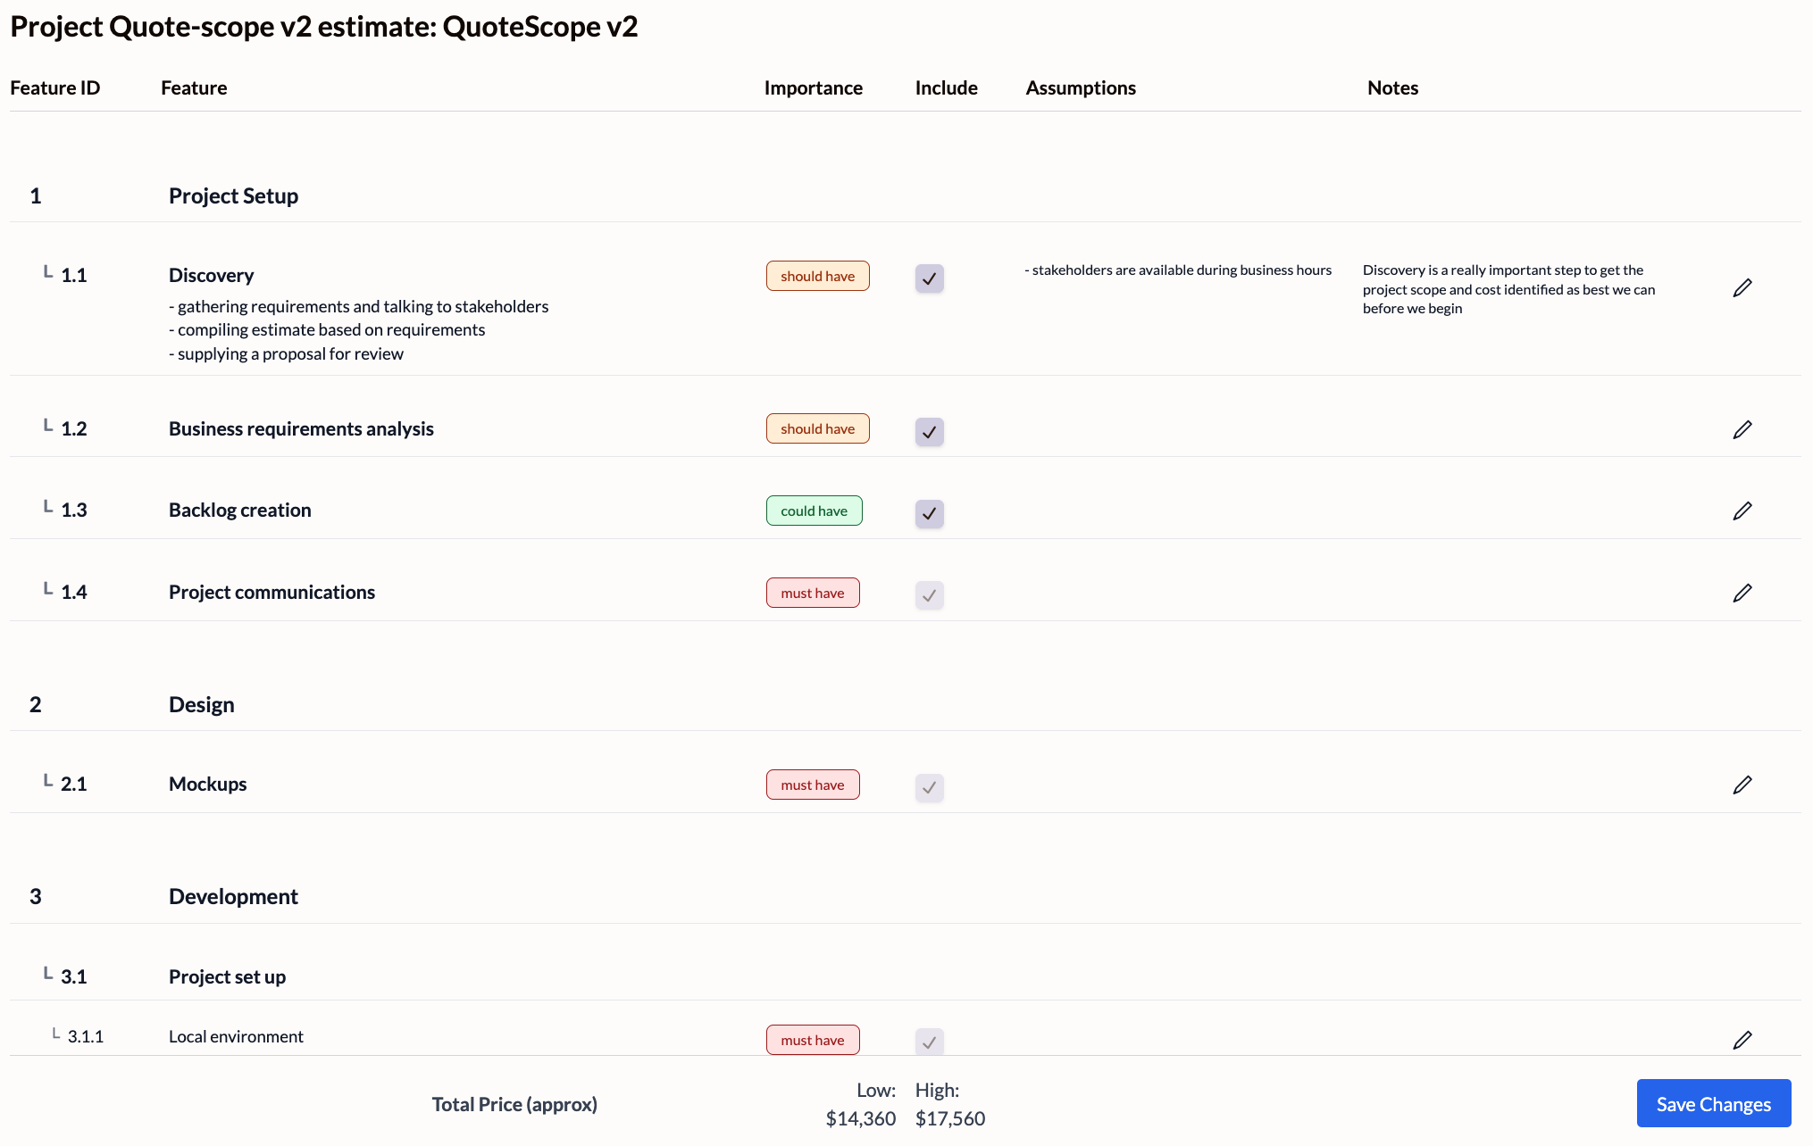Change the should have importance on Discovery
This screenshot has width=1813, height=1146.
(817, 276)
